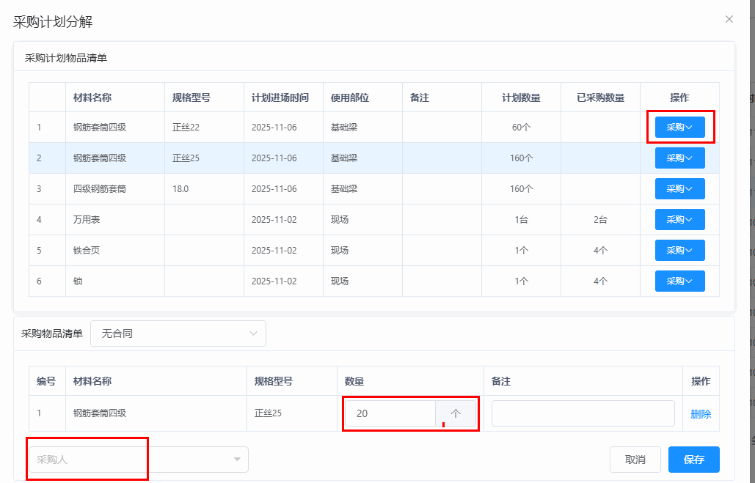Click 删除 link for 钢筋套筒四级 item
The height and width of the screenshot is (483, 755).
click(x=701, y=414)
